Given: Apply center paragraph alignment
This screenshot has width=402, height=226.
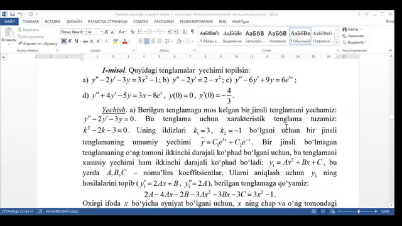Looking at the screenshot, I should pos(146,41).
